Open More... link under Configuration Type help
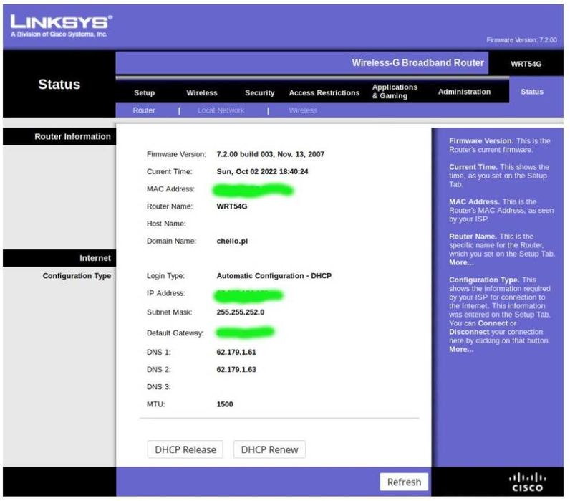The height and width of the screenshot is (501, 570). [461, 349]
